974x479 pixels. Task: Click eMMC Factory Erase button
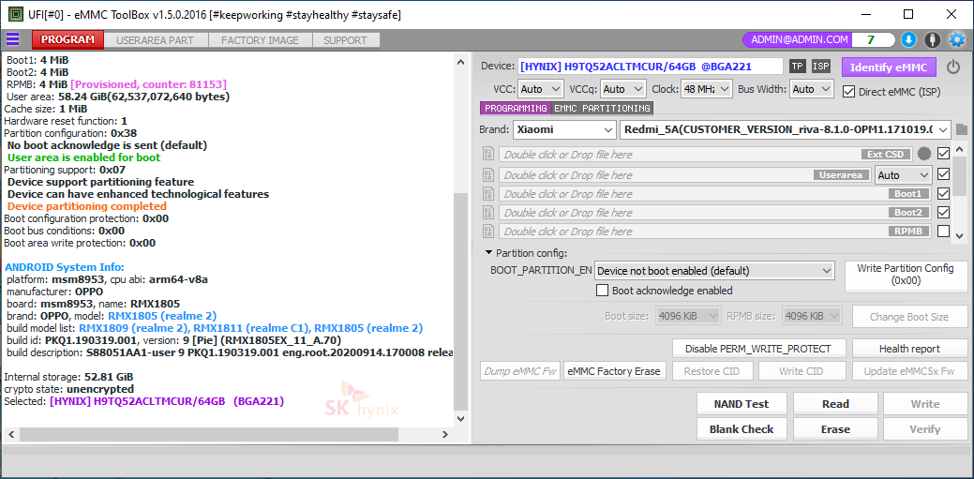(614, 371)
